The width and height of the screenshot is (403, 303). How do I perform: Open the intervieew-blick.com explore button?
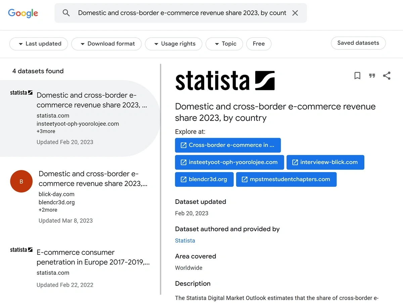pos(325,162)
